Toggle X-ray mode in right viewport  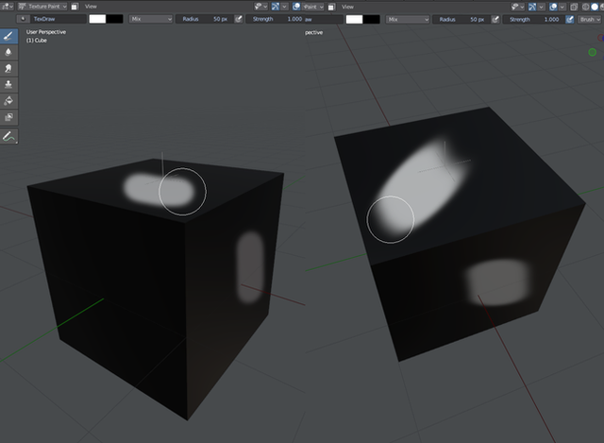click(574, 7)
